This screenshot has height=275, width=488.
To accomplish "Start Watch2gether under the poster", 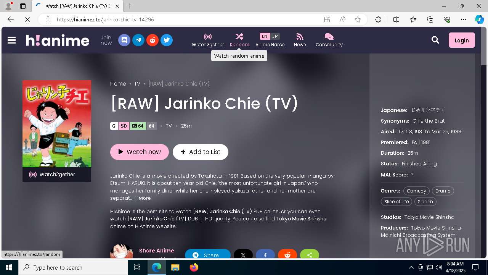I will (x=57, y=175).
